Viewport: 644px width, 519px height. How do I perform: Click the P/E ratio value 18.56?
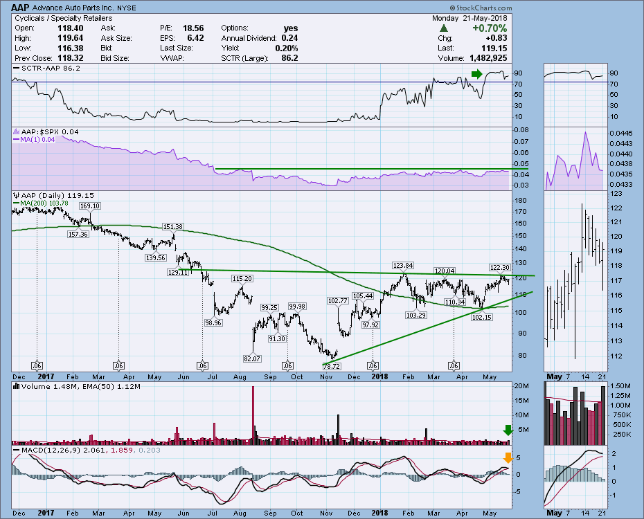tap(193, 28)
